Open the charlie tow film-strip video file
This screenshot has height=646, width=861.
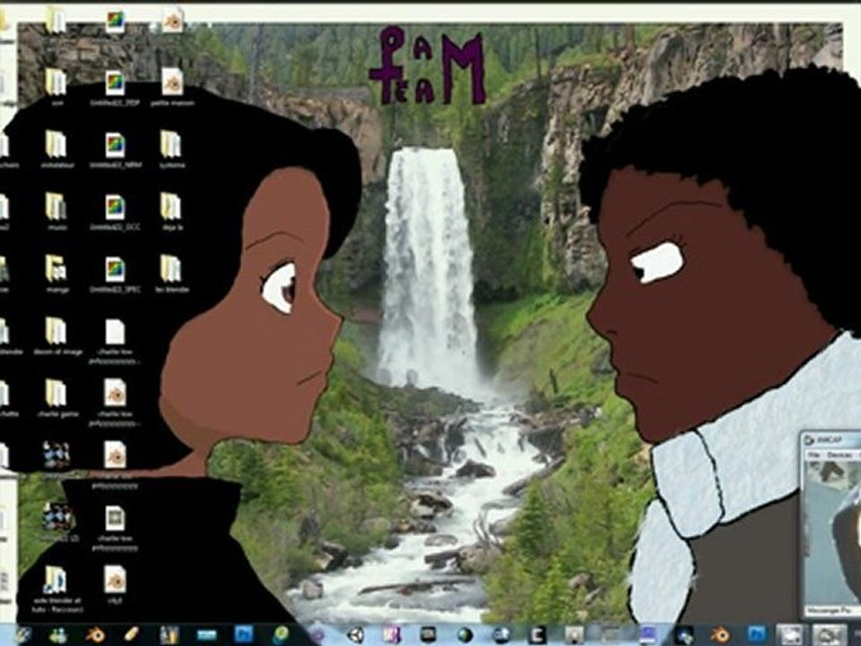[x=116, y=528]
